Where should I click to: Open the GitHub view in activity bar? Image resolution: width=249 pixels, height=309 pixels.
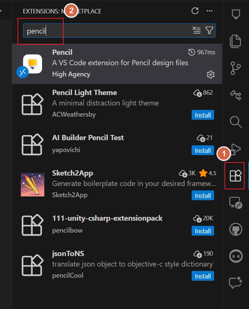click(236, 229)
